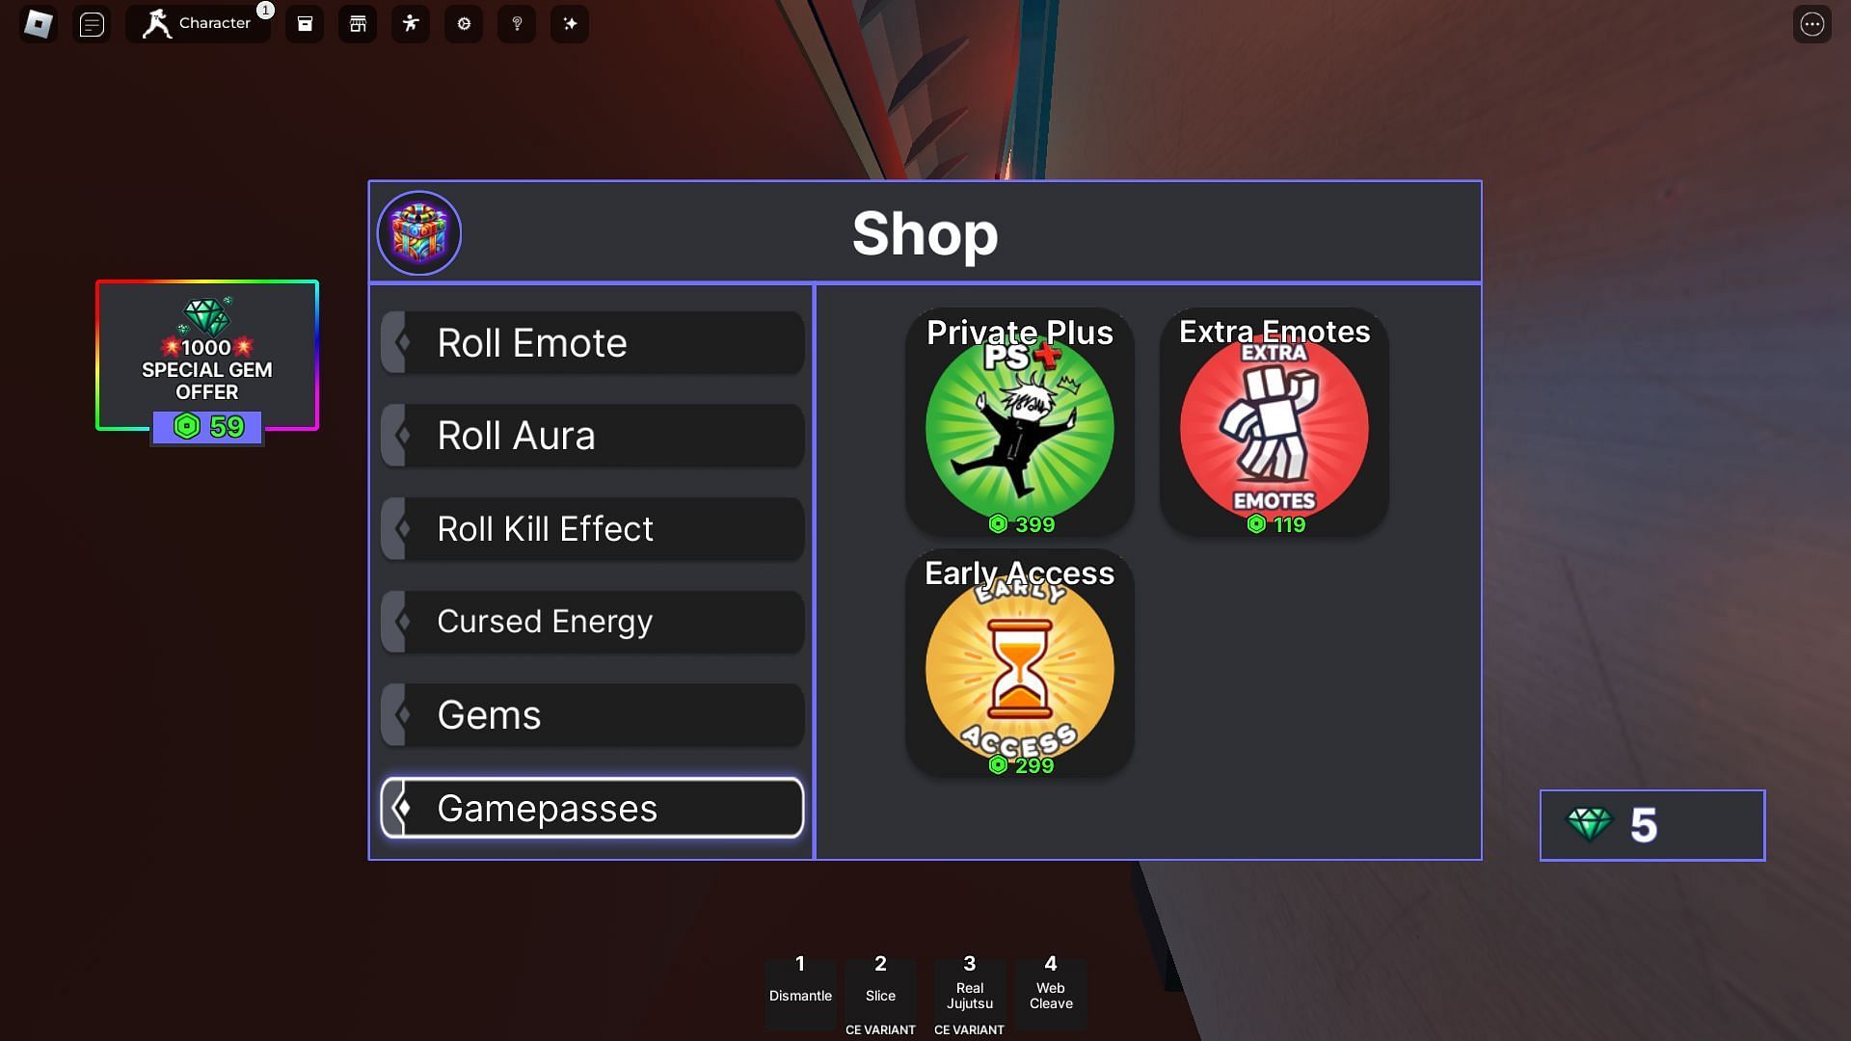Toggle the CE Variant for Web Cleave

click(x=1050, y=1029)
